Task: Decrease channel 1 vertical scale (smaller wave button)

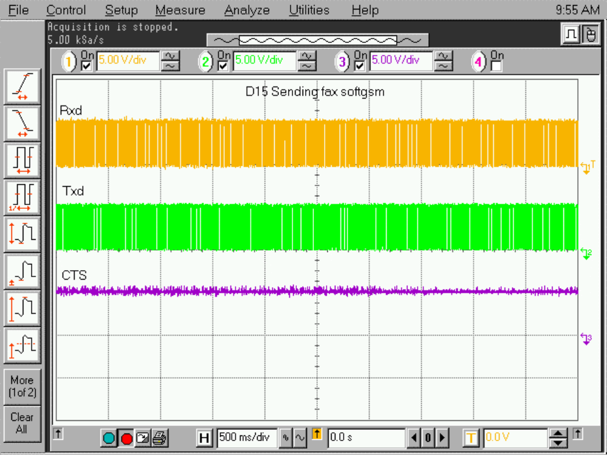Action: pos(171,66)
